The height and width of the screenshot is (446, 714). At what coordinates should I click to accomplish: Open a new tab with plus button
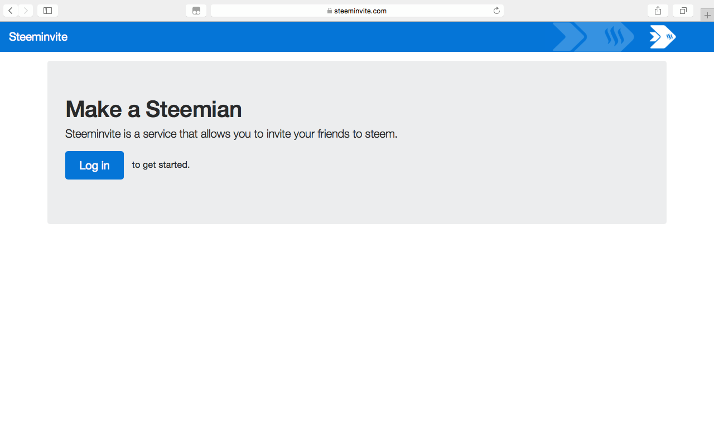707,15
